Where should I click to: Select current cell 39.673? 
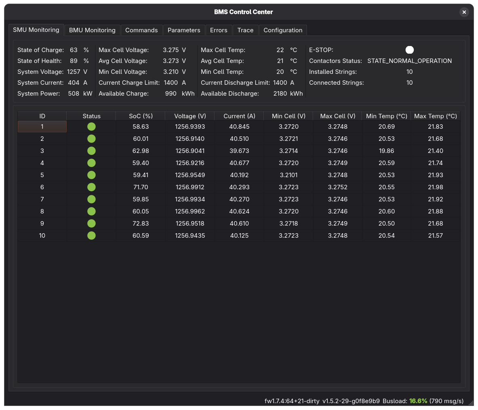[x=239, y=151]
